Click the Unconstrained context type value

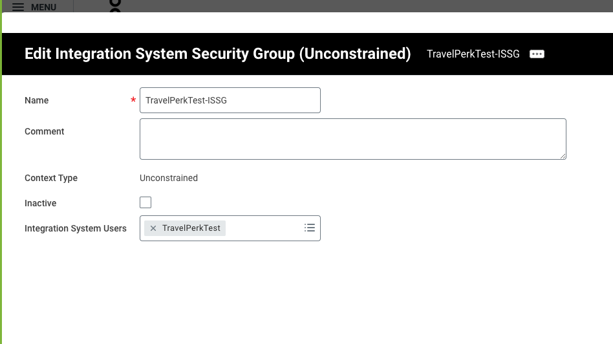[169, 178]
